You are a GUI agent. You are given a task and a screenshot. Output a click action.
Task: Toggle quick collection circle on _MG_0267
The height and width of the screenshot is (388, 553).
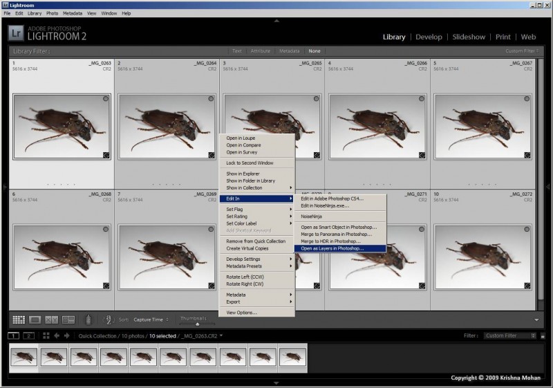[527, 99]
